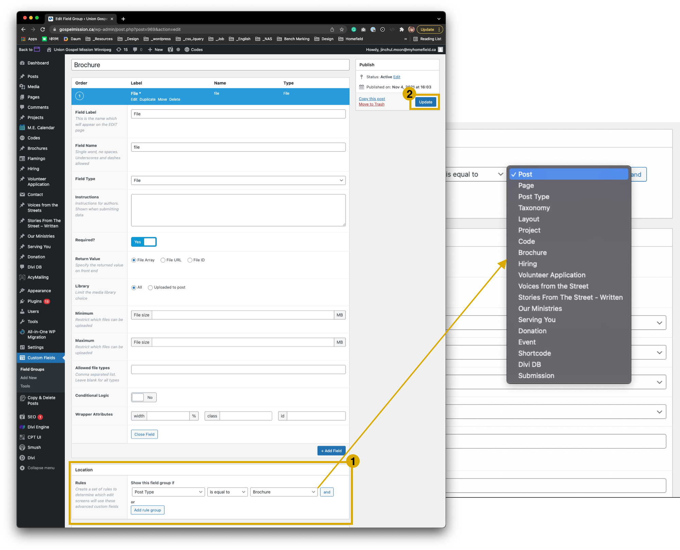Click the Media library icon
Viewport: 680px width, 550px height.
[22, 87]
